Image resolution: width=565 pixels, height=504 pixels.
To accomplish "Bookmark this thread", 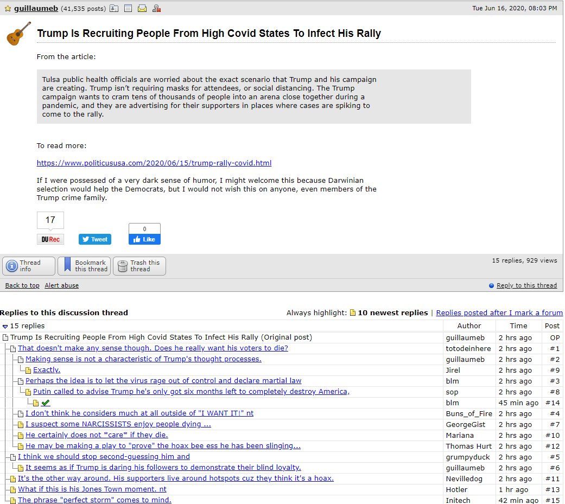I will point(84,266).
